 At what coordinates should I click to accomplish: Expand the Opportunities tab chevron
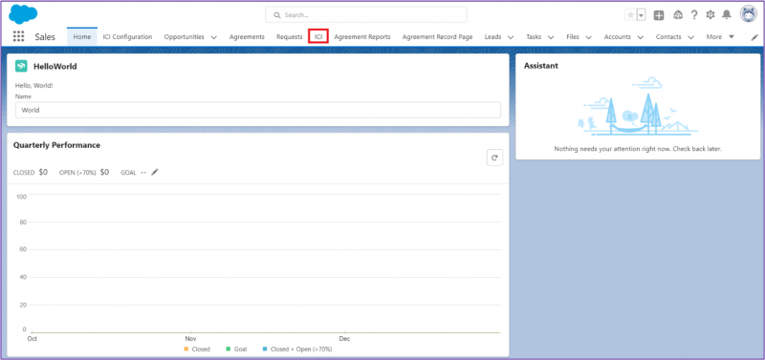pyautogui.click(x=213, y=37)
